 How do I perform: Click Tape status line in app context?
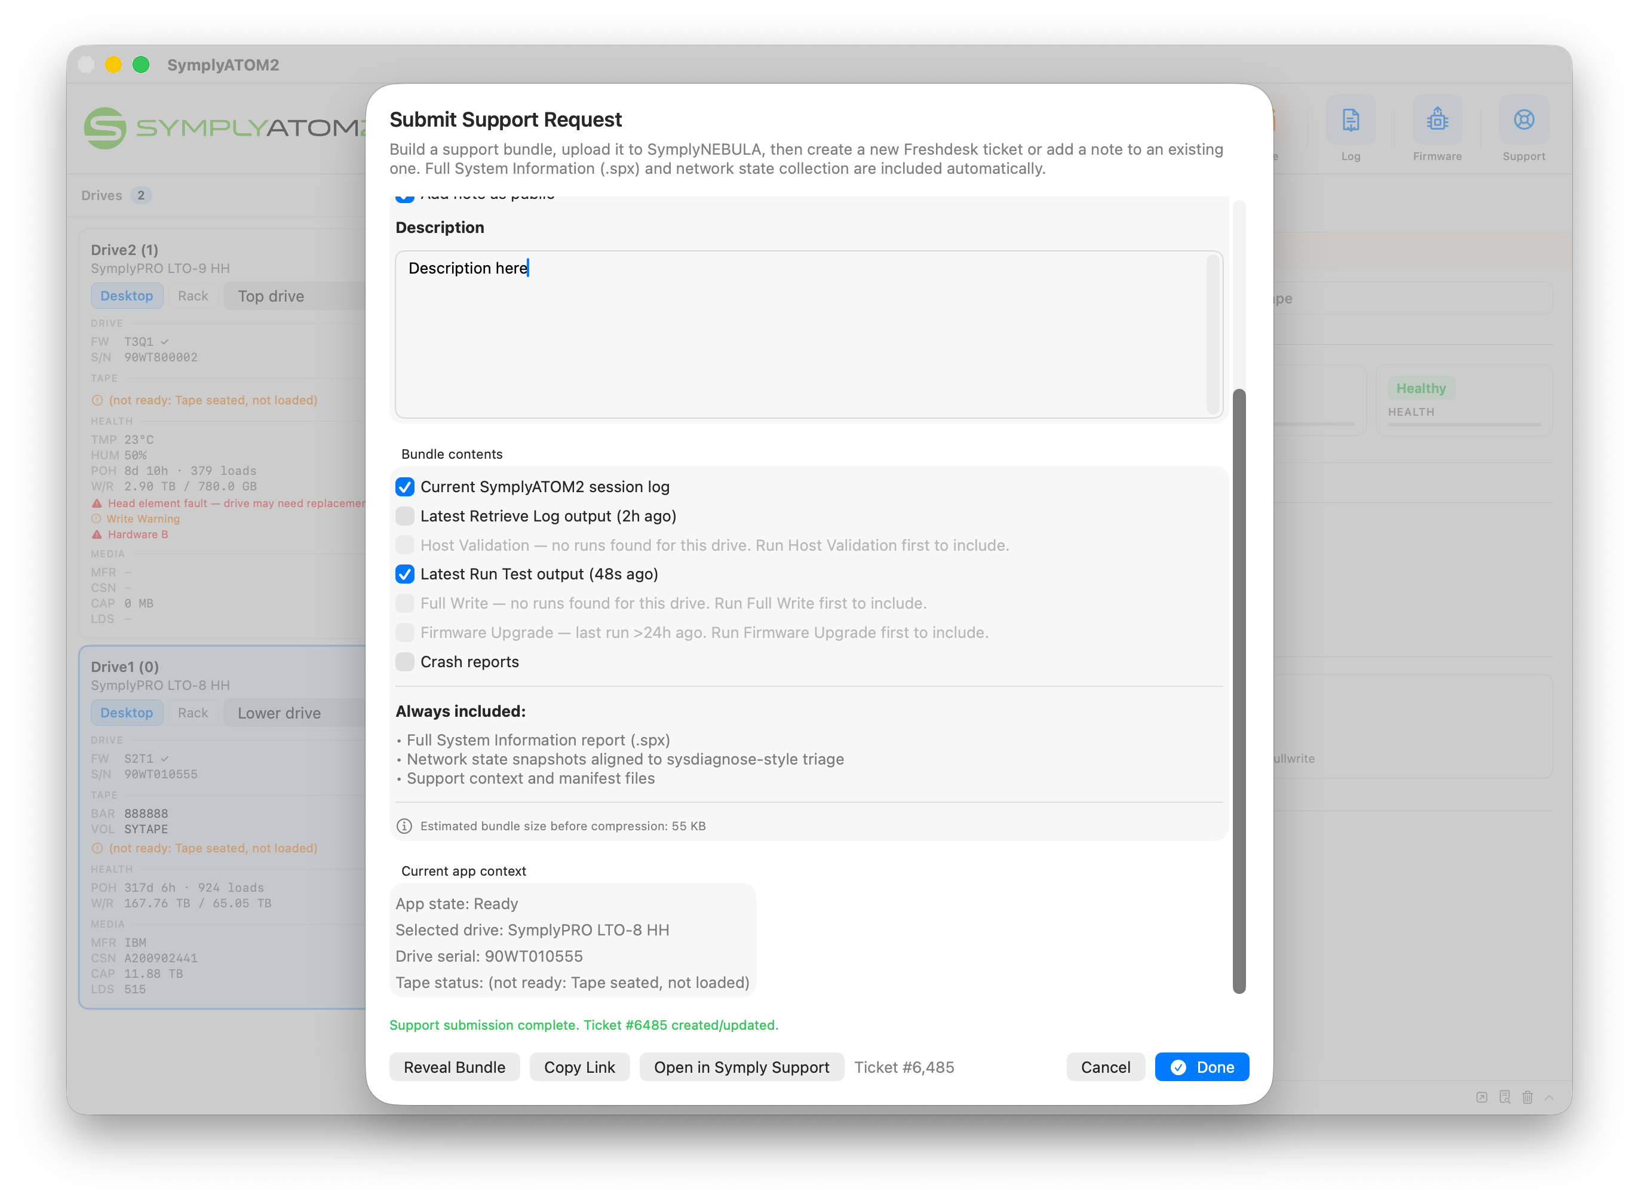coord(572,983)
